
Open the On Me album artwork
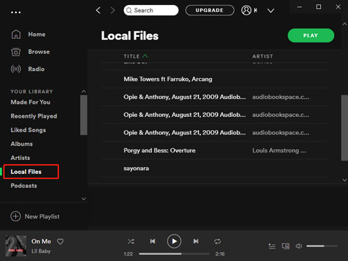[16, 246]
